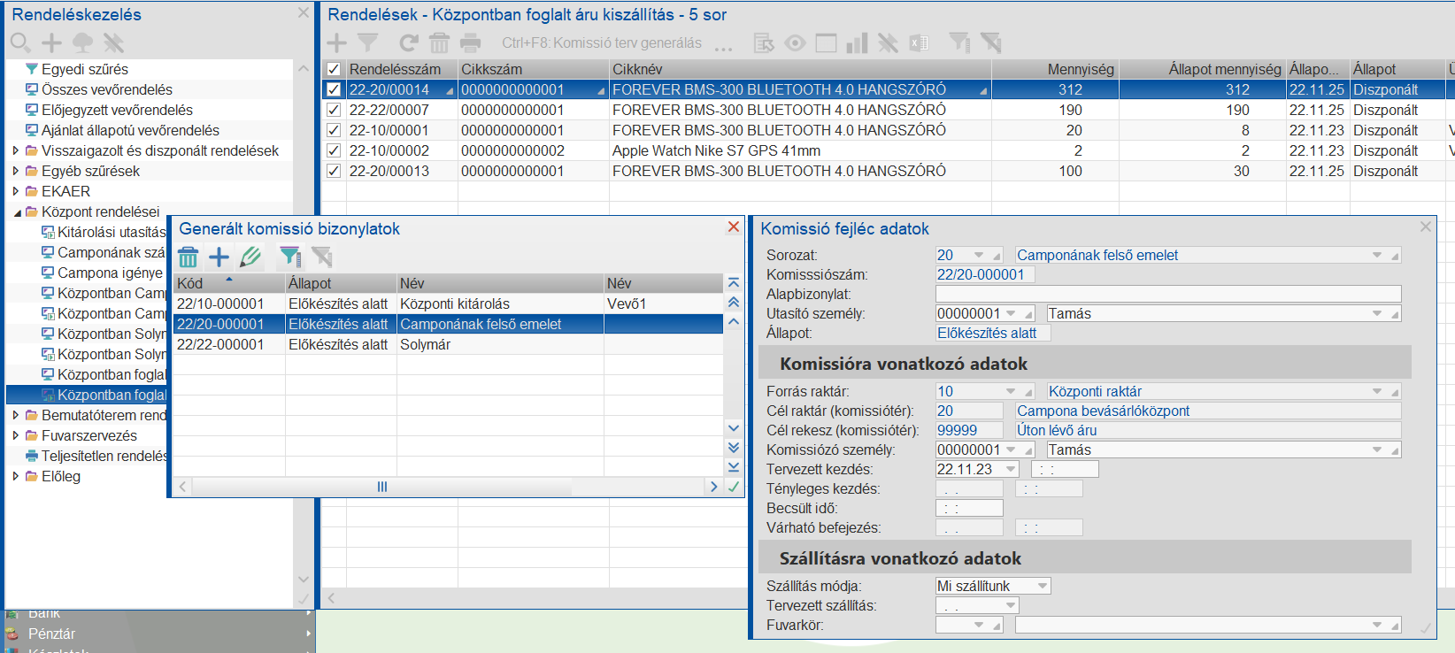Click the refresh icon in Rendelések toolbar
This screenshot has height=653, width=1455.
click(408, 42)
